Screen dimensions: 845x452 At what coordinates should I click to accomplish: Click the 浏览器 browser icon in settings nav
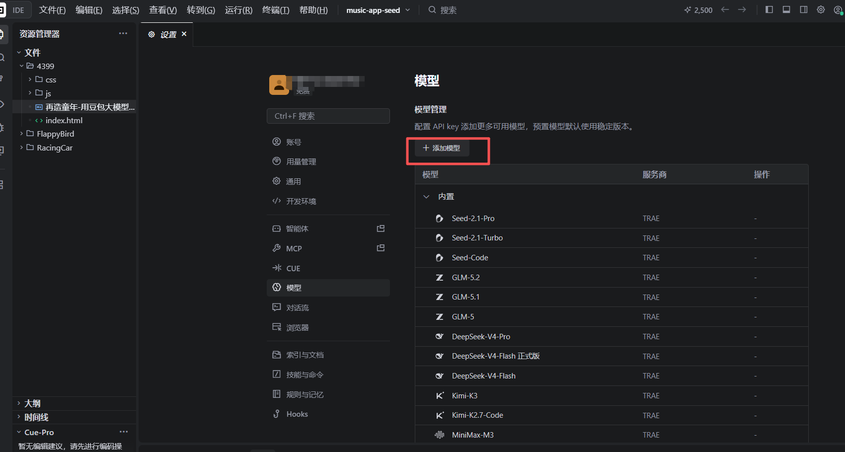pos(277,327)
